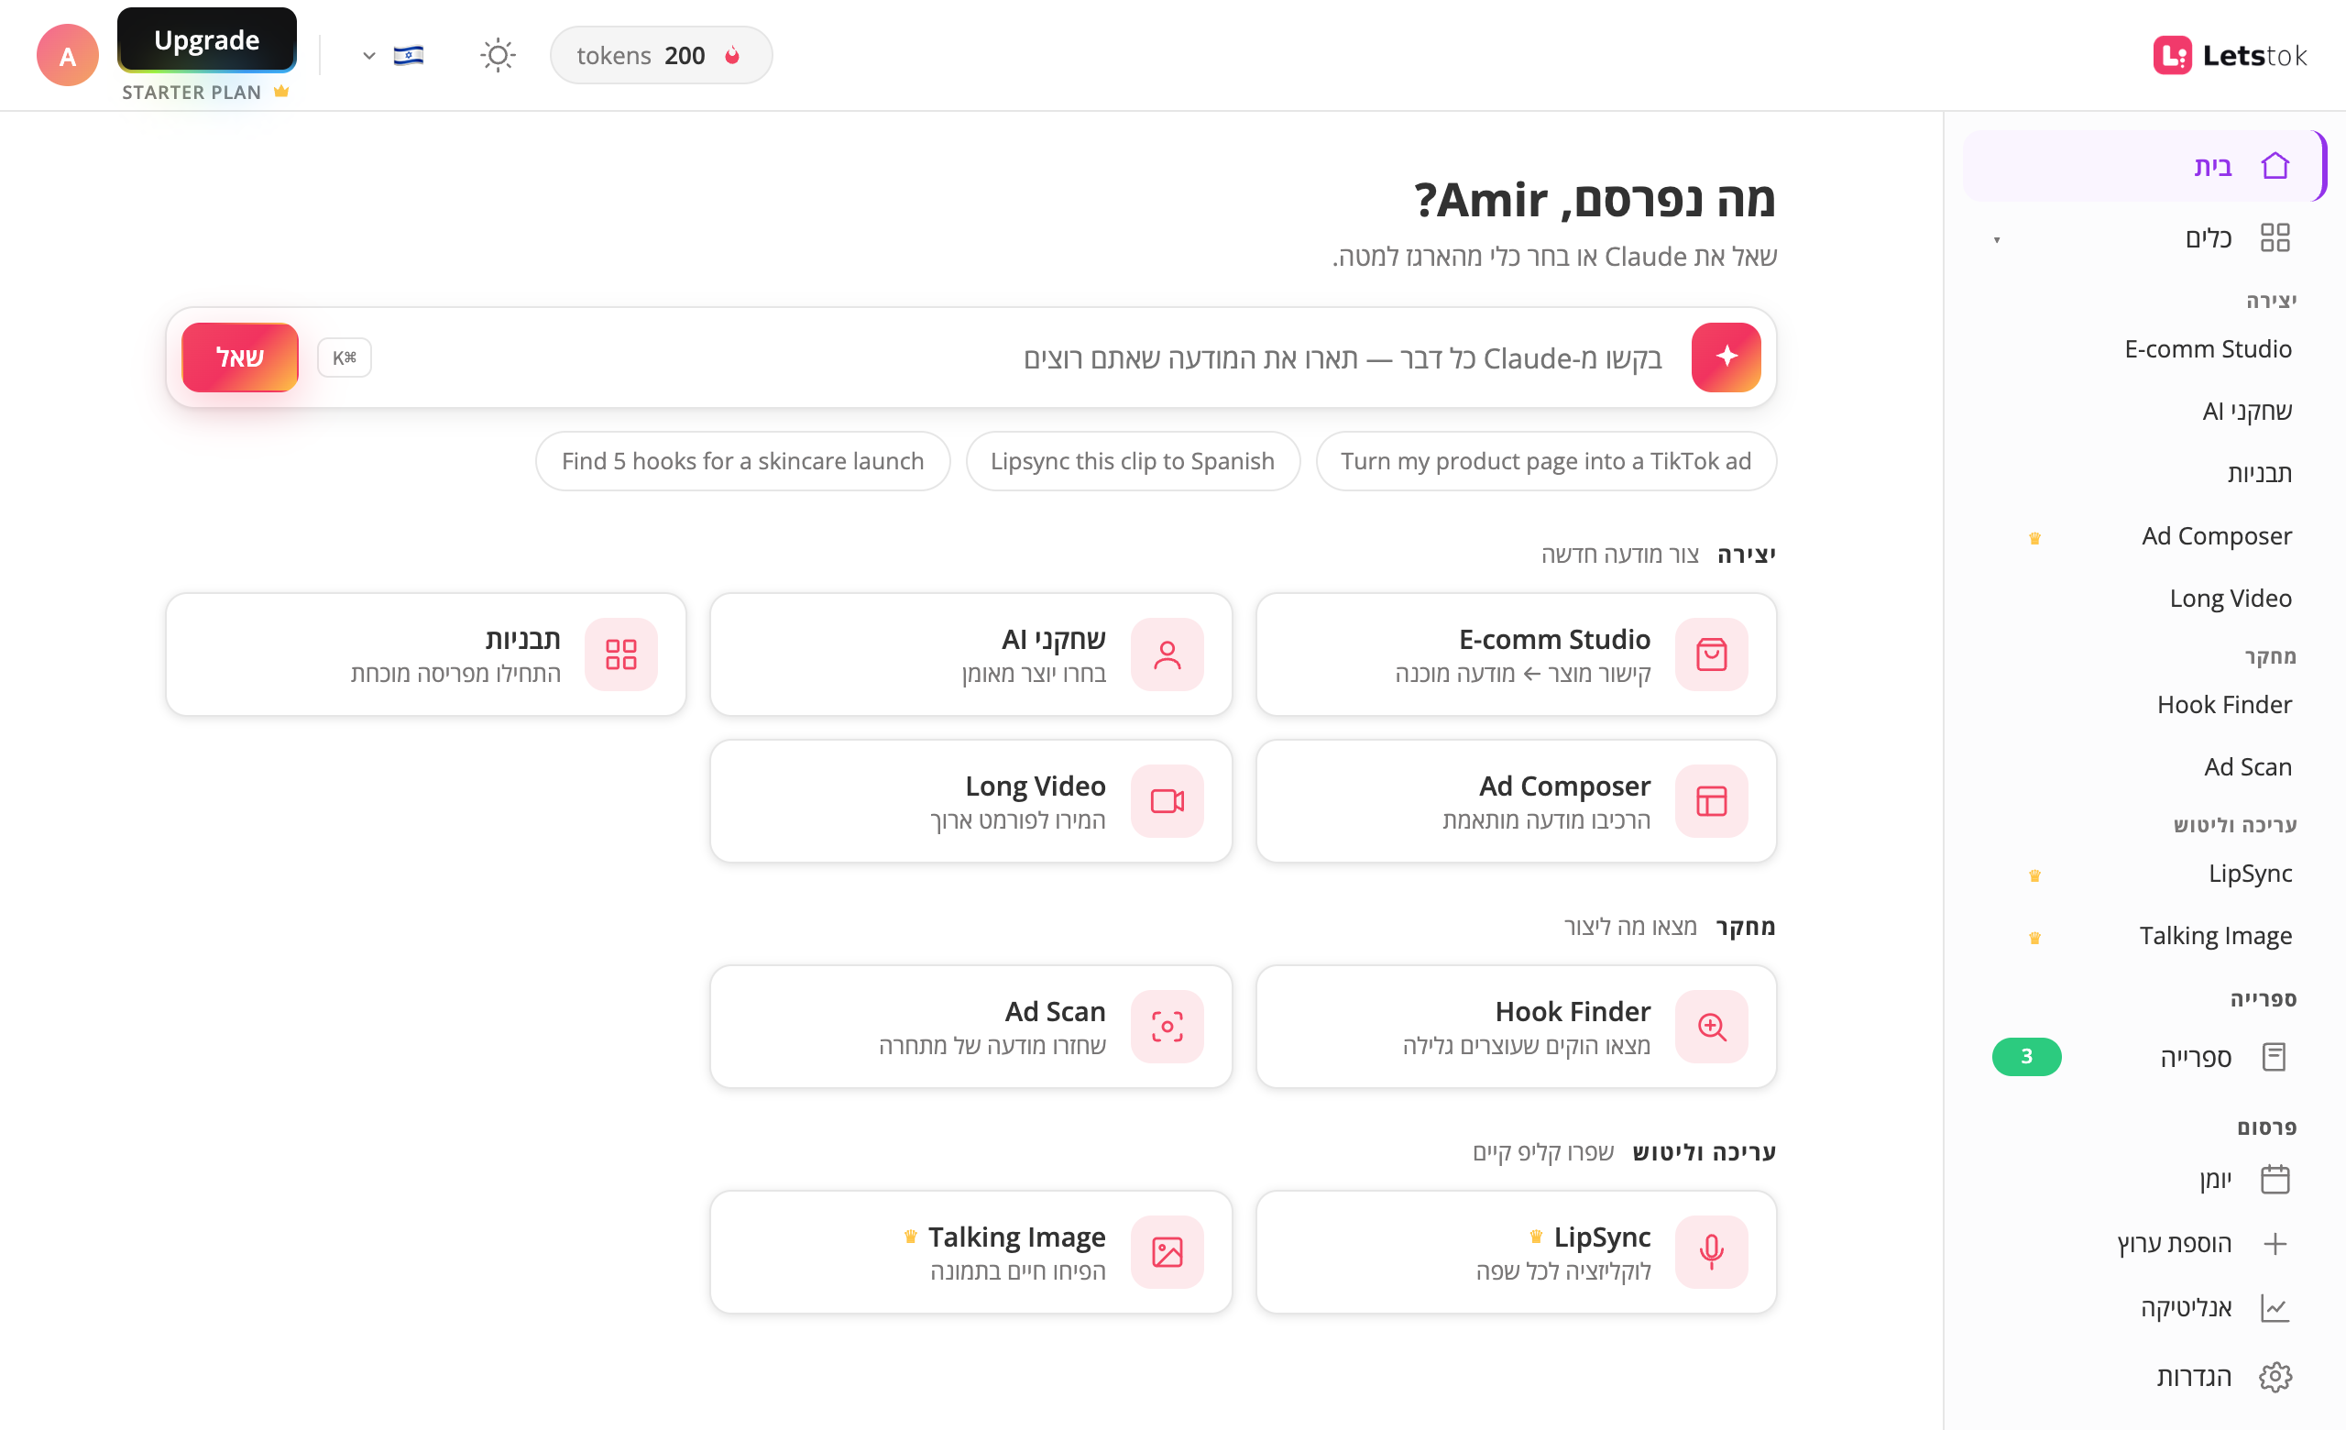Click the ספרייה library book icon
The height and width of the screenshot is (1430, 2346).
tap(2275, 1057)
